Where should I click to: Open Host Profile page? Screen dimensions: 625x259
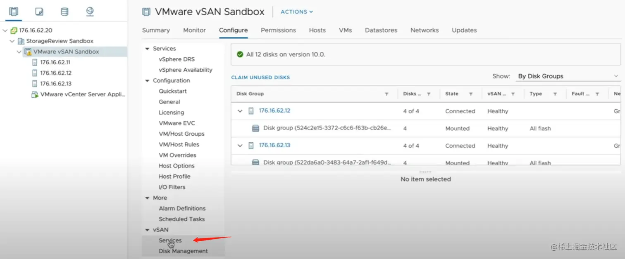(174, 177)
